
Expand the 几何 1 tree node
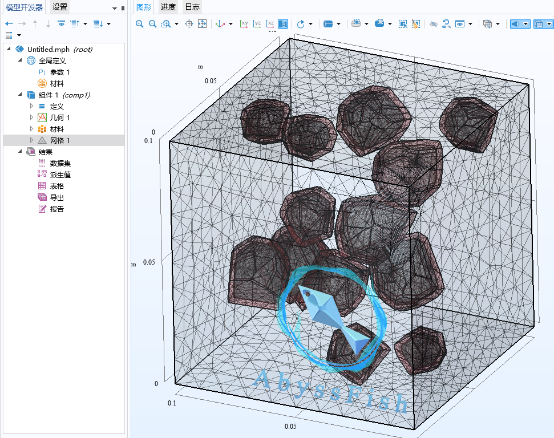(x=31, y=118)
